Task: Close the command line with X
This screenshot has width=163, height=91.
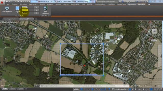Action: [36, 86]
